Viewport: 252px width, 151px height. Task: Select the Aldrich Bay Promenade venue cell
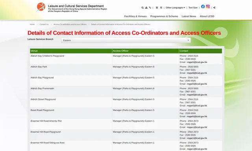pos(71,92)
